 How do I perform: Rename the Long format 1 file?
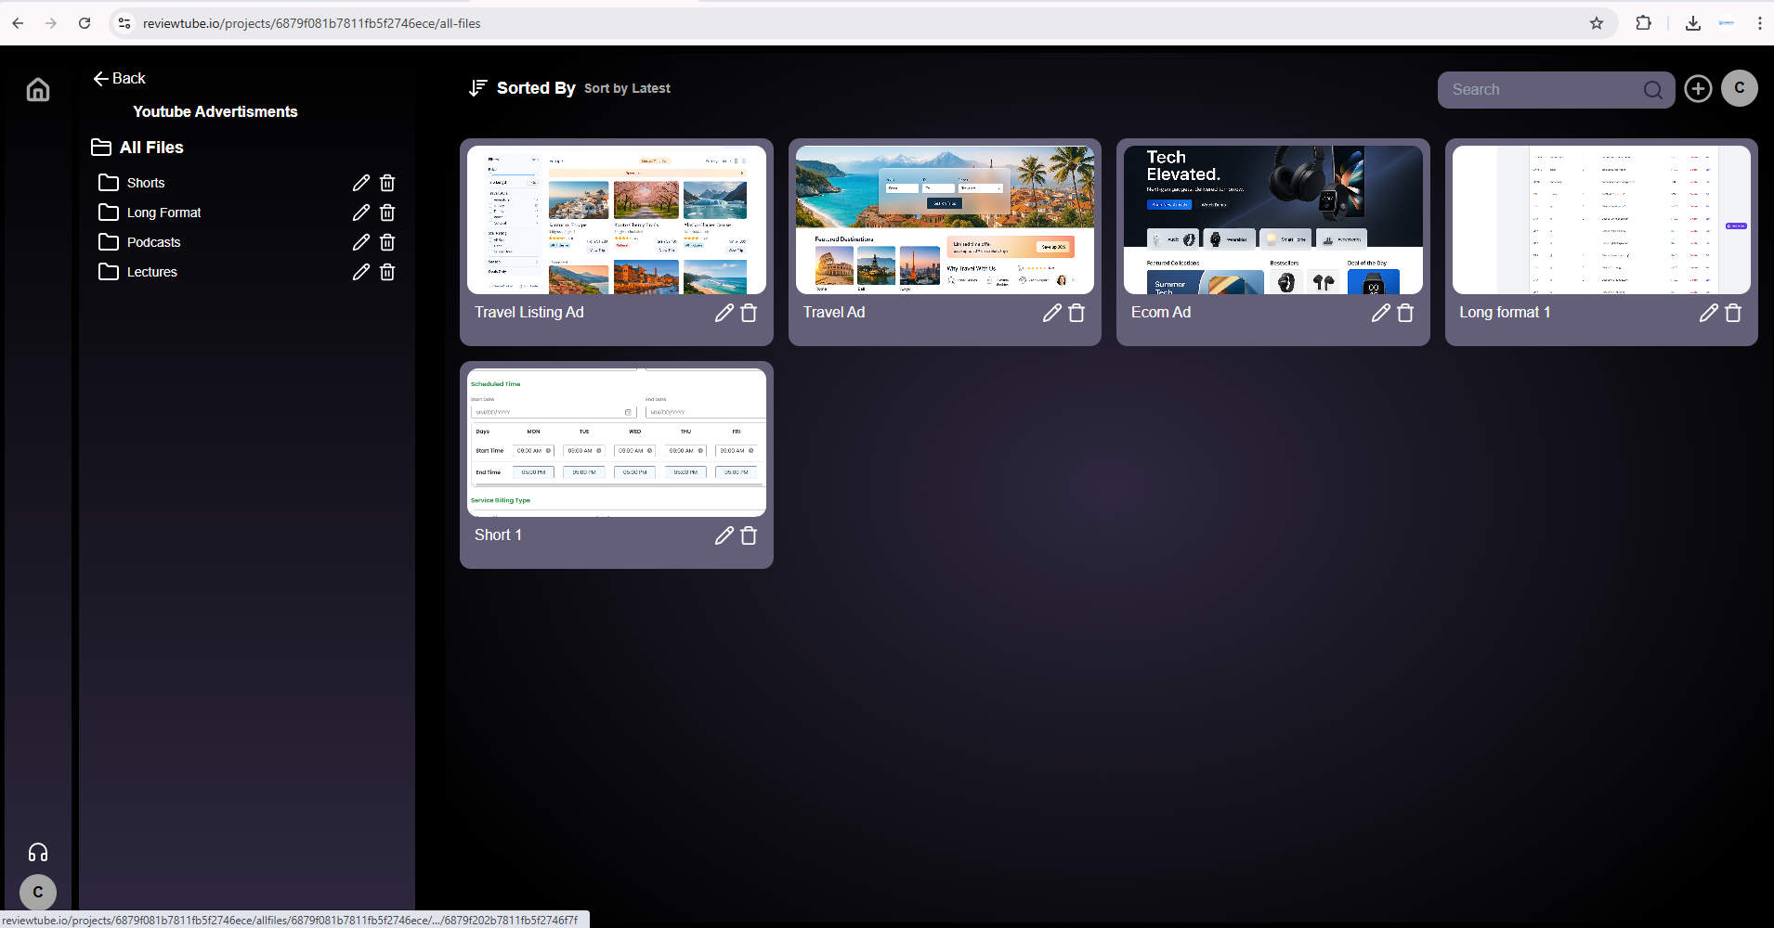coord(1708,313)
